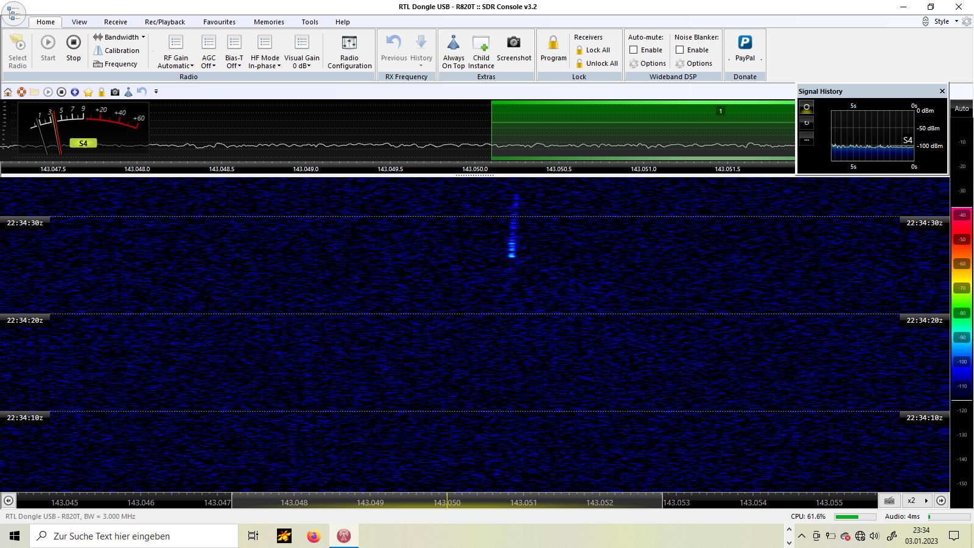This screenshot has width=974, height=548.
Task: Click the Program lock icon
Action: (x=553, y=48)
